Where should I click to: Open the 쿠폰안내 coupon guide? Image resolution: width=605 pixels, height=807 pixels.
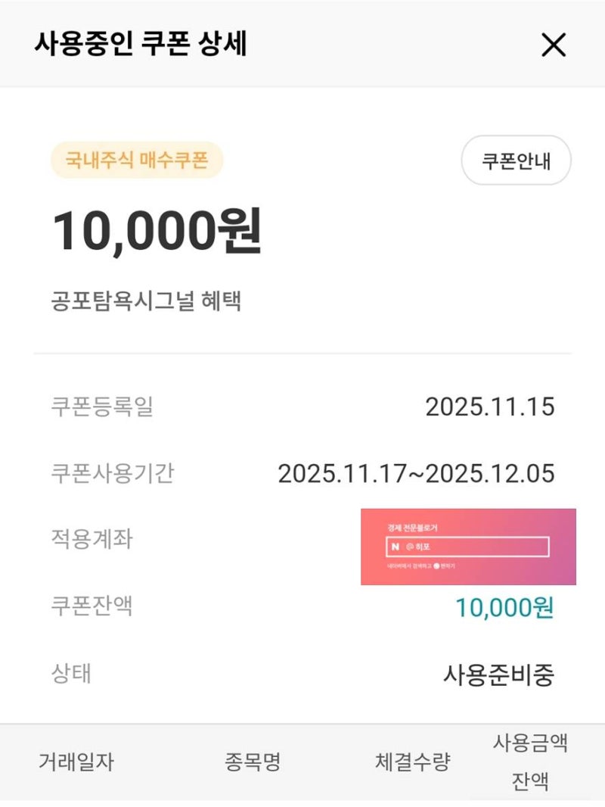[516, 160]
